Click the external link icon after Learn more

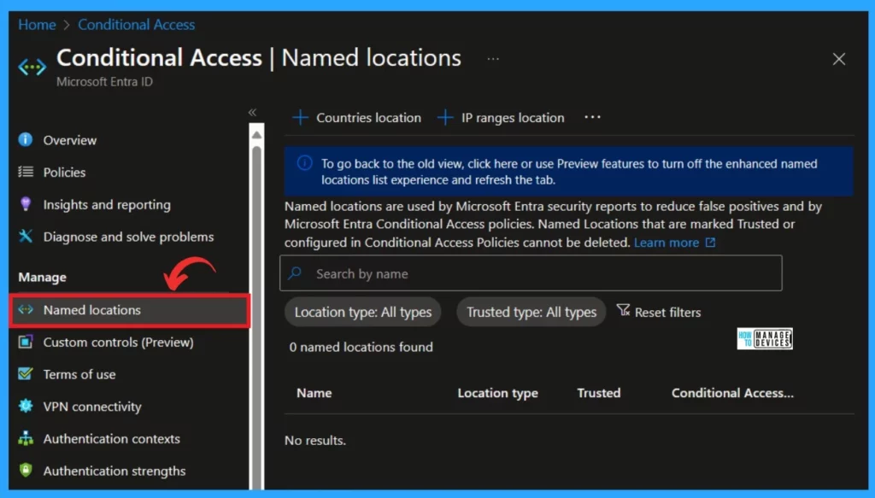pos(710,243)
